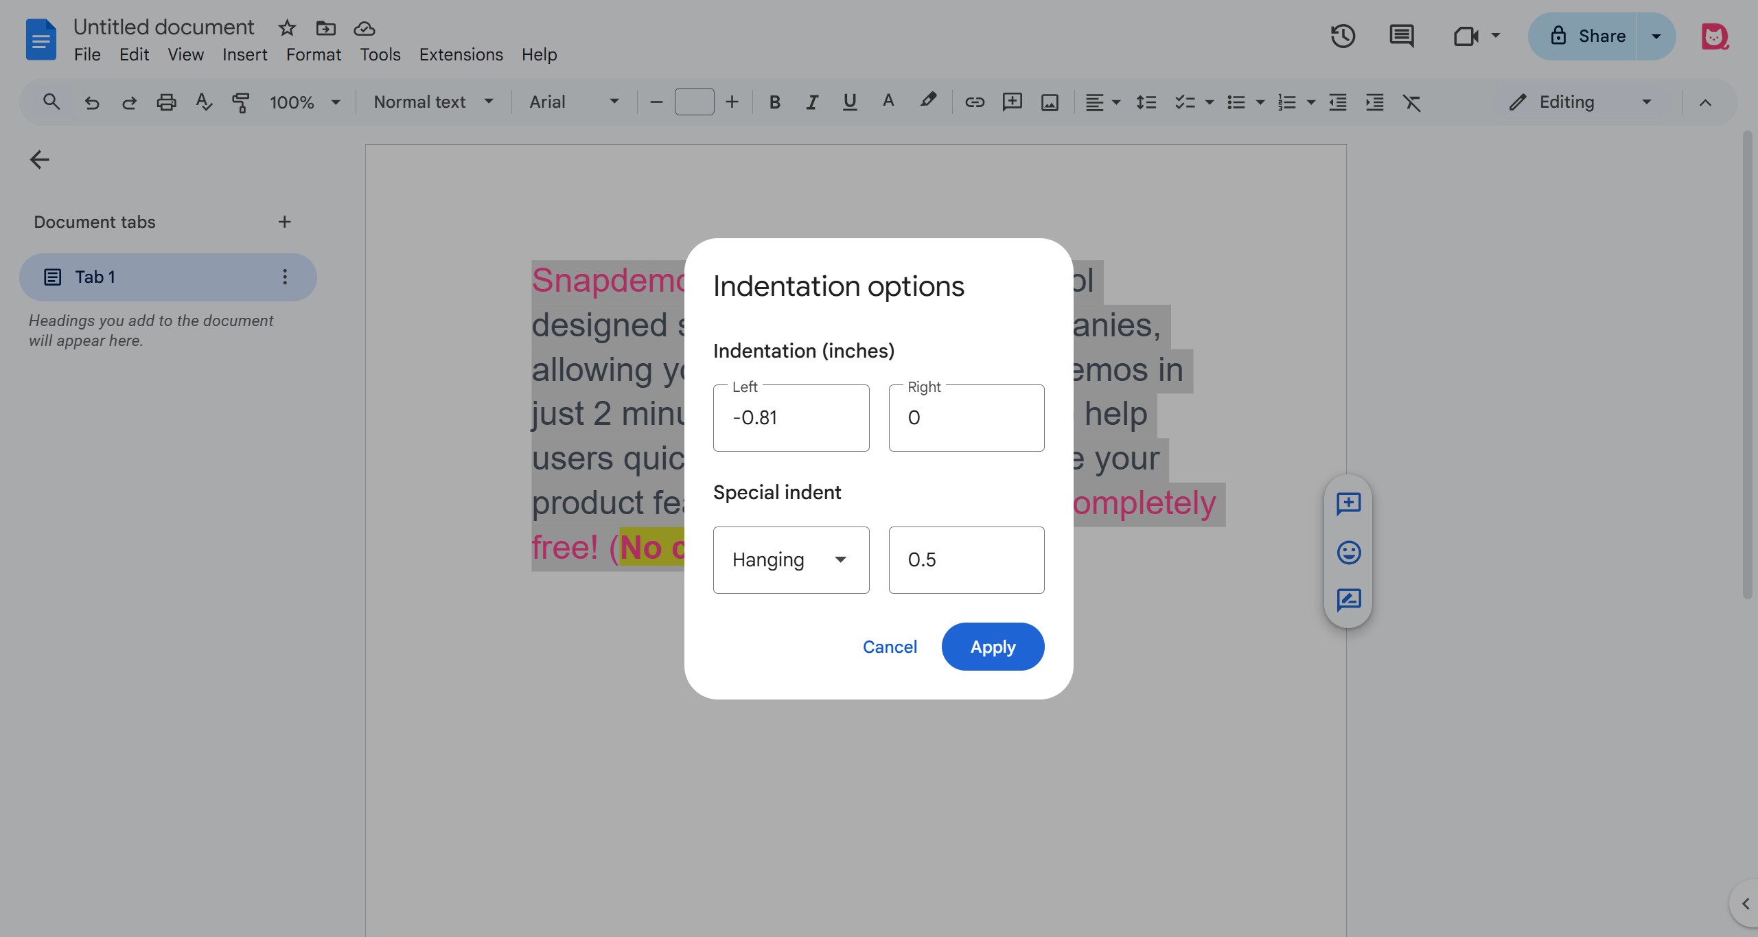Open the highlight color picker
This screenshot has height=937, width=1758.
[928, 102]
